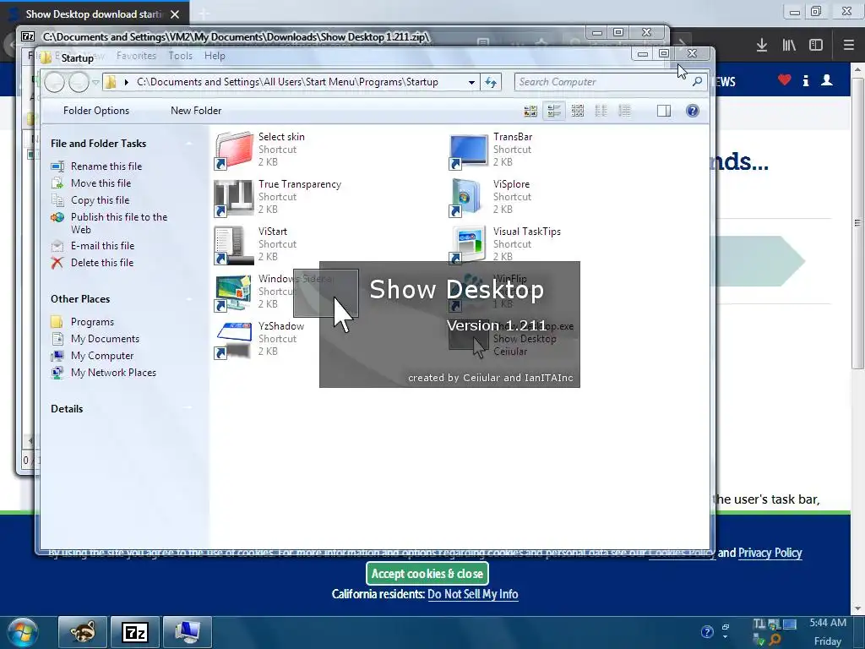Click the blue help icon in system tray

click(707, 632)
